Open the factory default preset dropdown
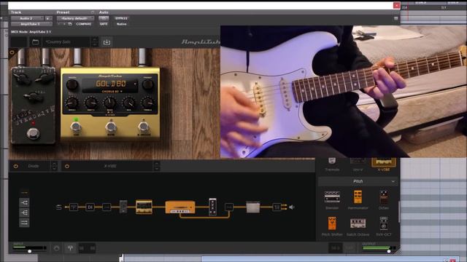The image size is (467, 262). (x=75, y=18)
